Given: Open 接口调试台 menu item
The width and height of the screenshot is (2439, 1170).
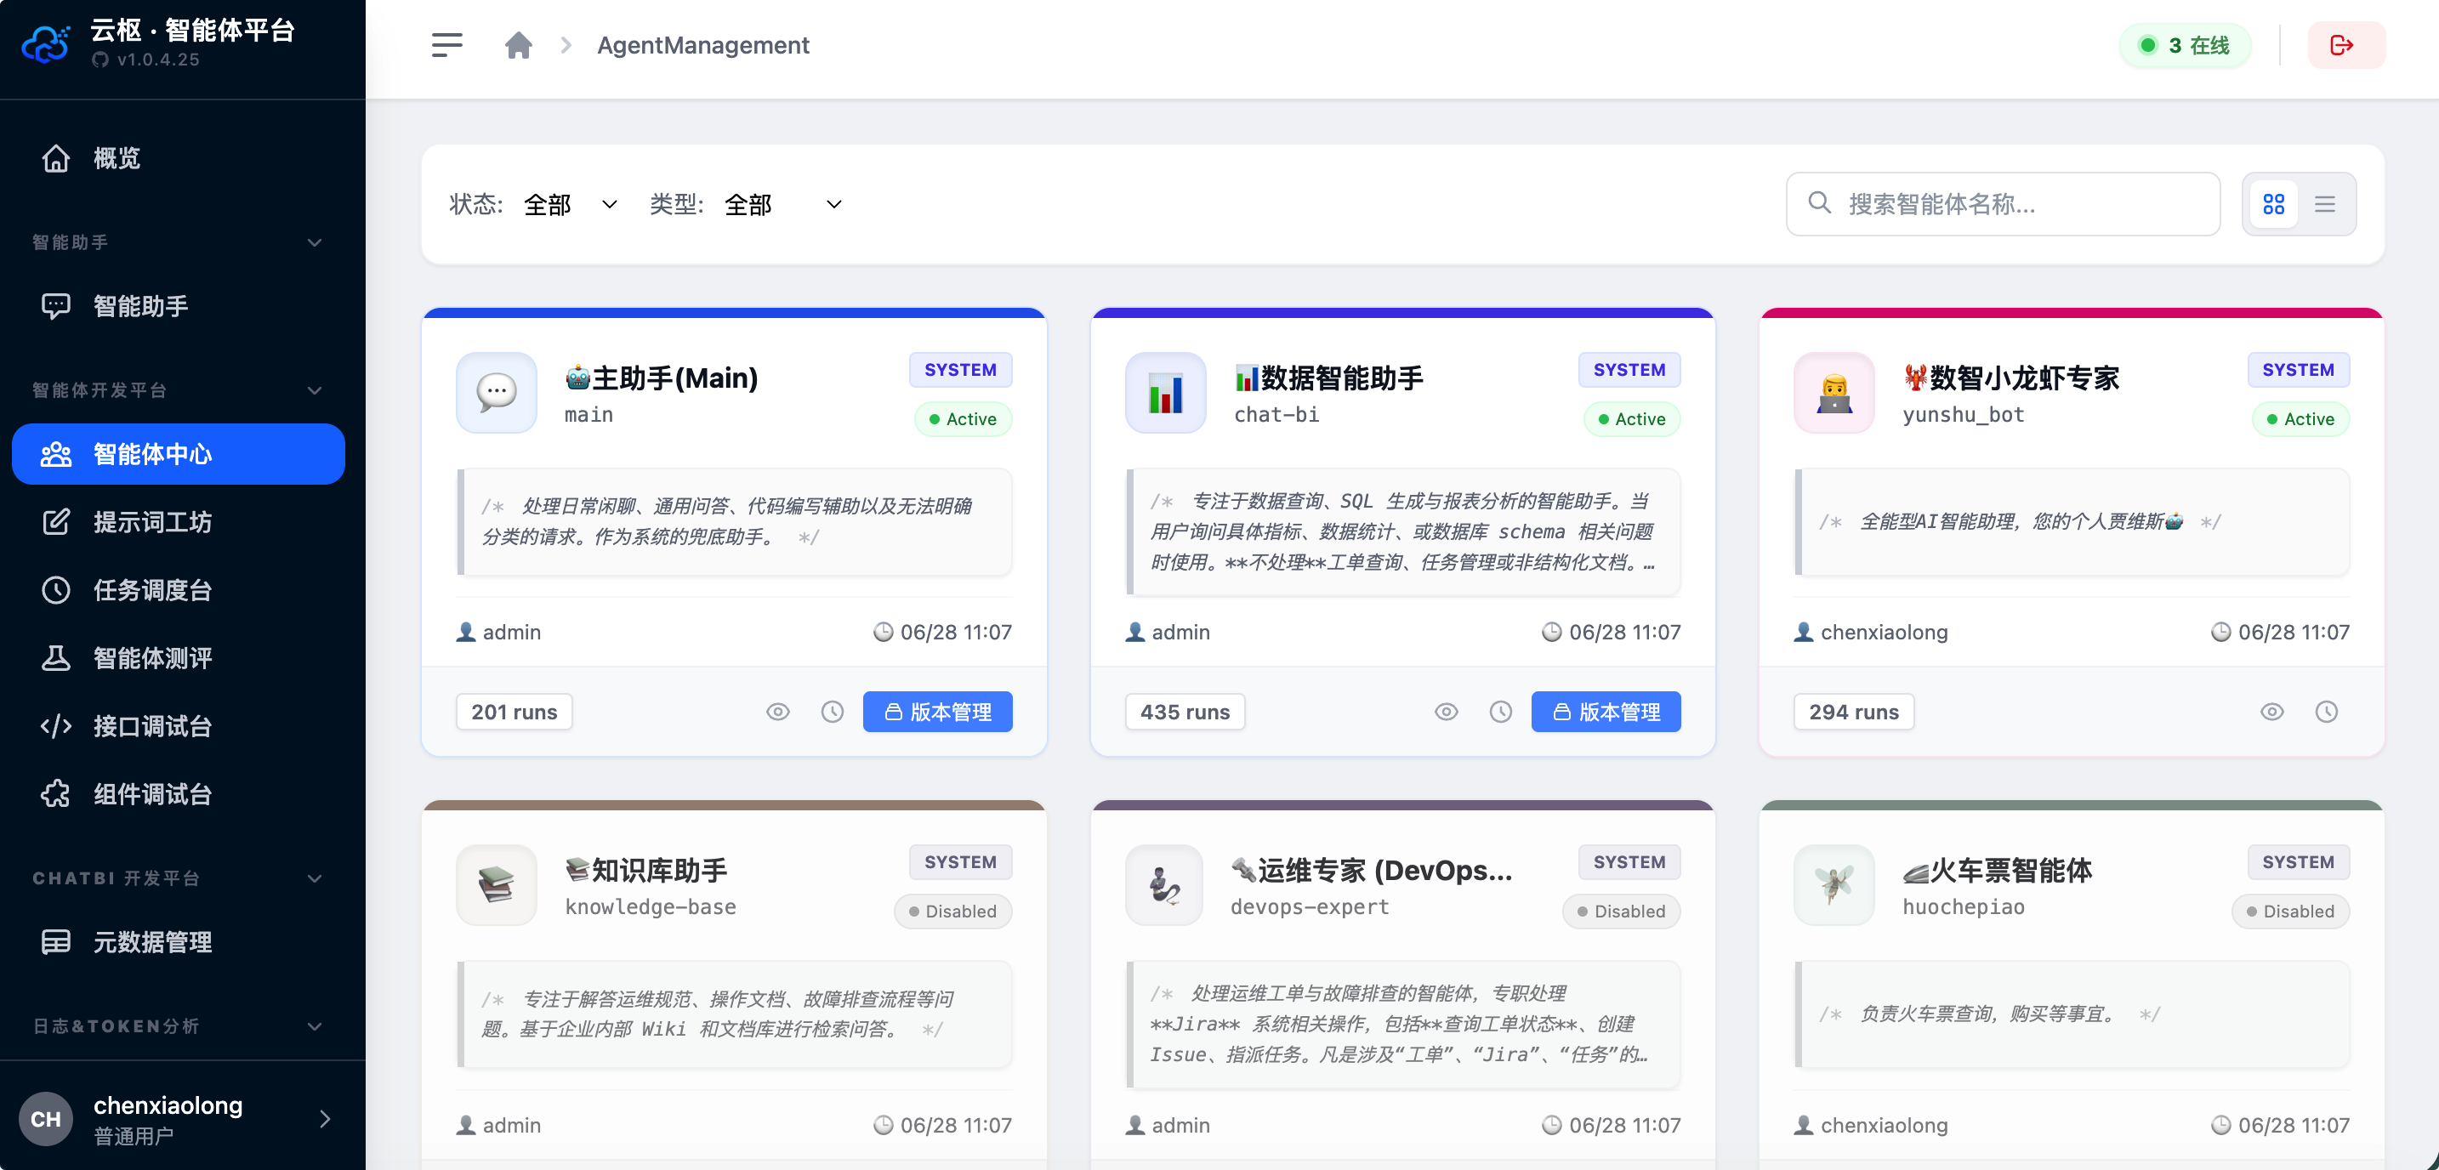Looking at the screenshot, I should point(178,726).
